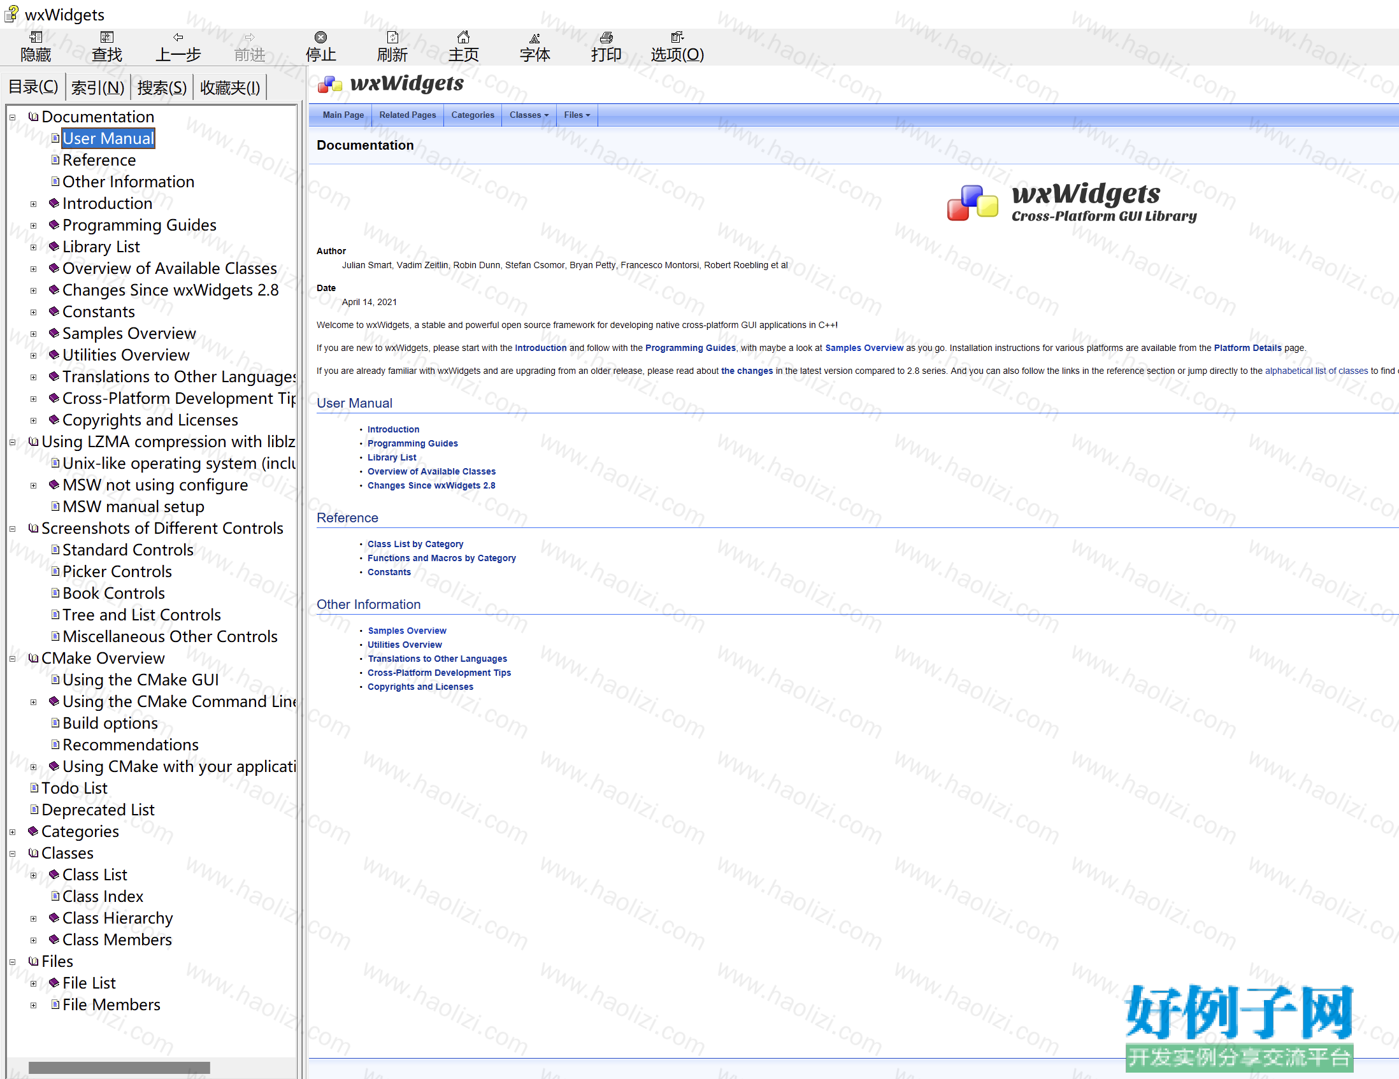1399x1079 pixels.
Task: Expand the Class List tree node
Action: [x=33, y=875]
